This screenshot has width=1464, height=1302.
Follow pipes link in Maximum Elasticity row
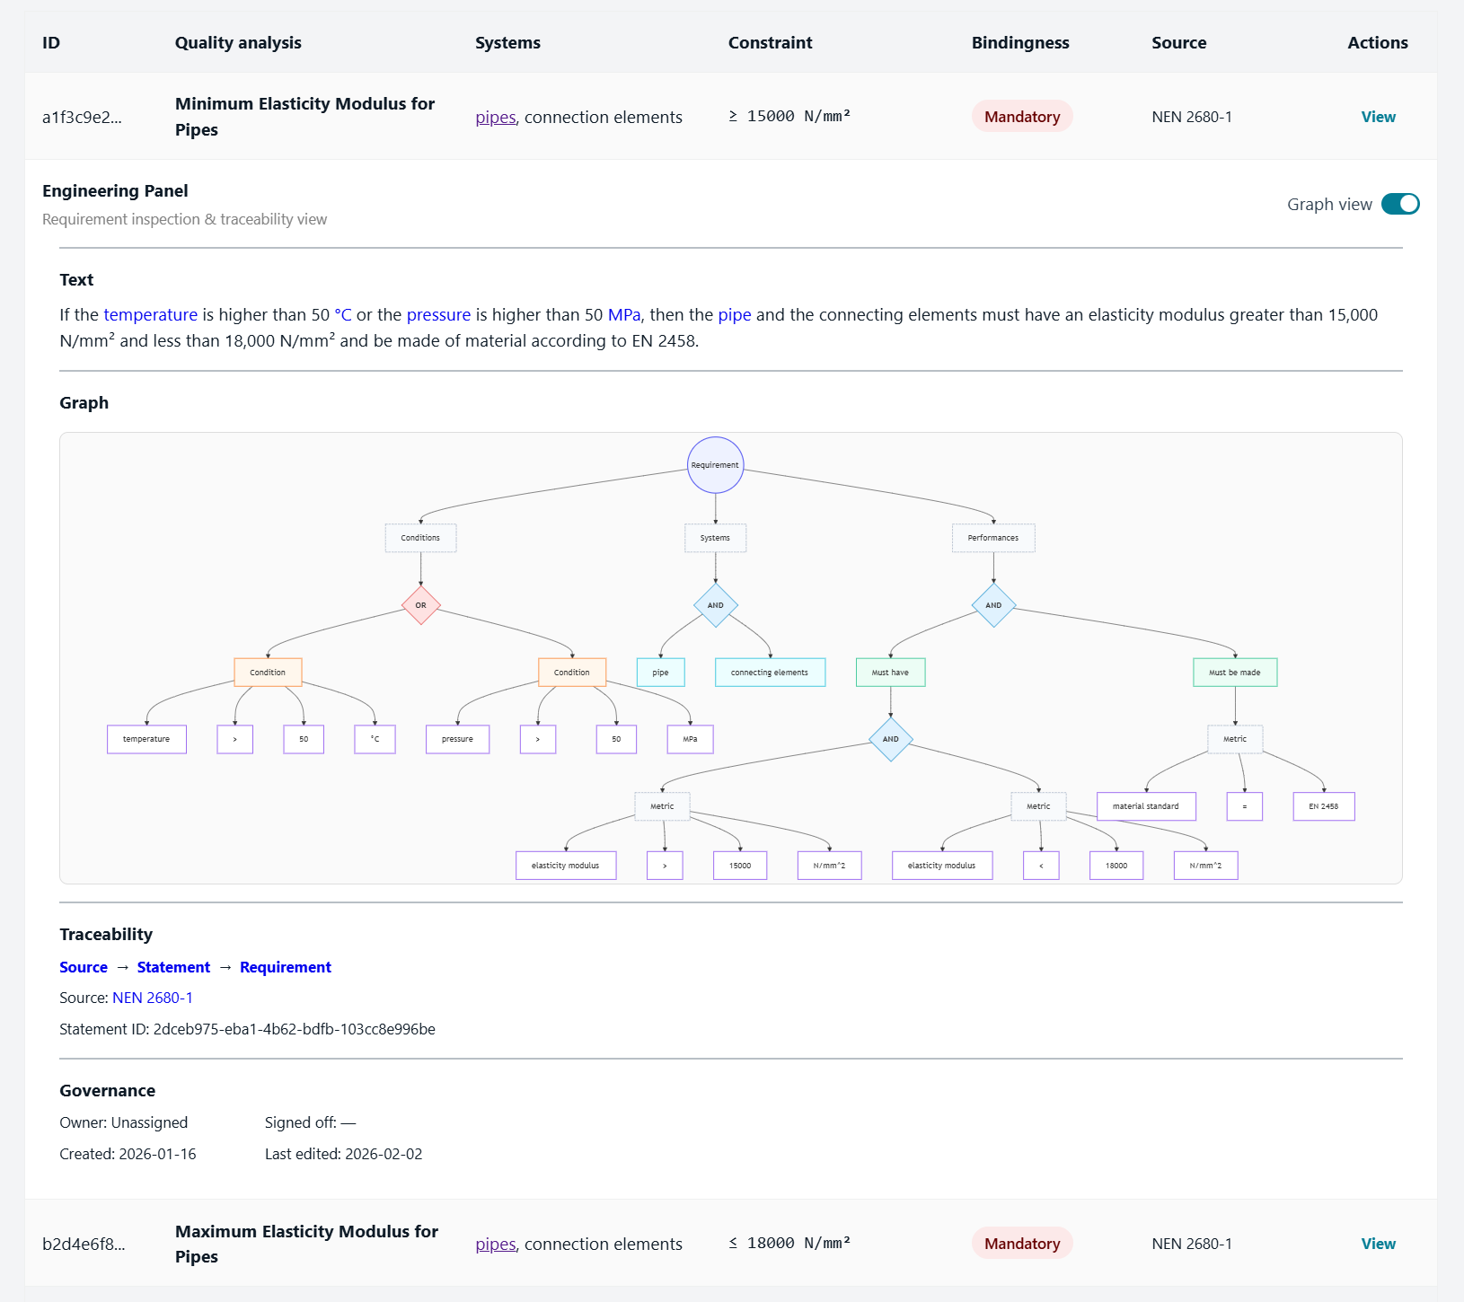pyautogui.click(x=496, y=1244)
